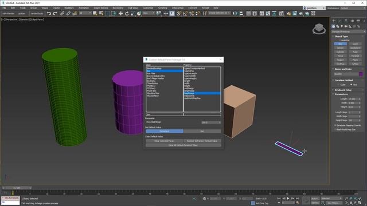Screen dimensions: 367x206
Task: Open the Rendered Frame Window icon
Action: pos(295,14)
